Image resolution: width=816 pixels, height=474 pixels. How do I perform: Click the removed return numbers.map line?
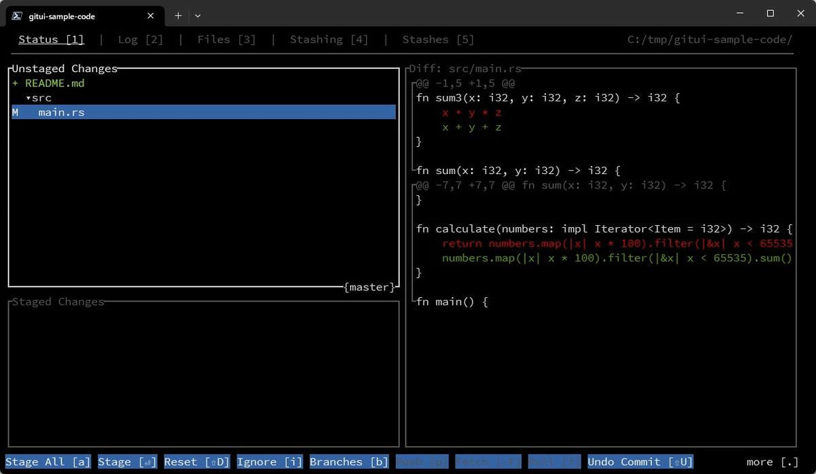pyautogui.click(x=617, y=243)
